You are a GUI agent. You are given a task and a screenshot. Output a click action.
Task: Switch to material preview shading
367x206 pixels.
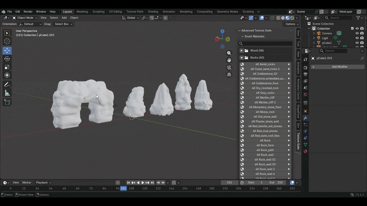[x=288, y=18]
